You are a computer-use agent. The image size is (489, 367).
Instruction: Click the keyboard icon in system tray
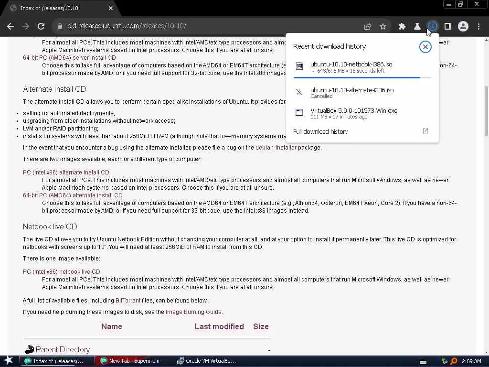pos(423,362)
